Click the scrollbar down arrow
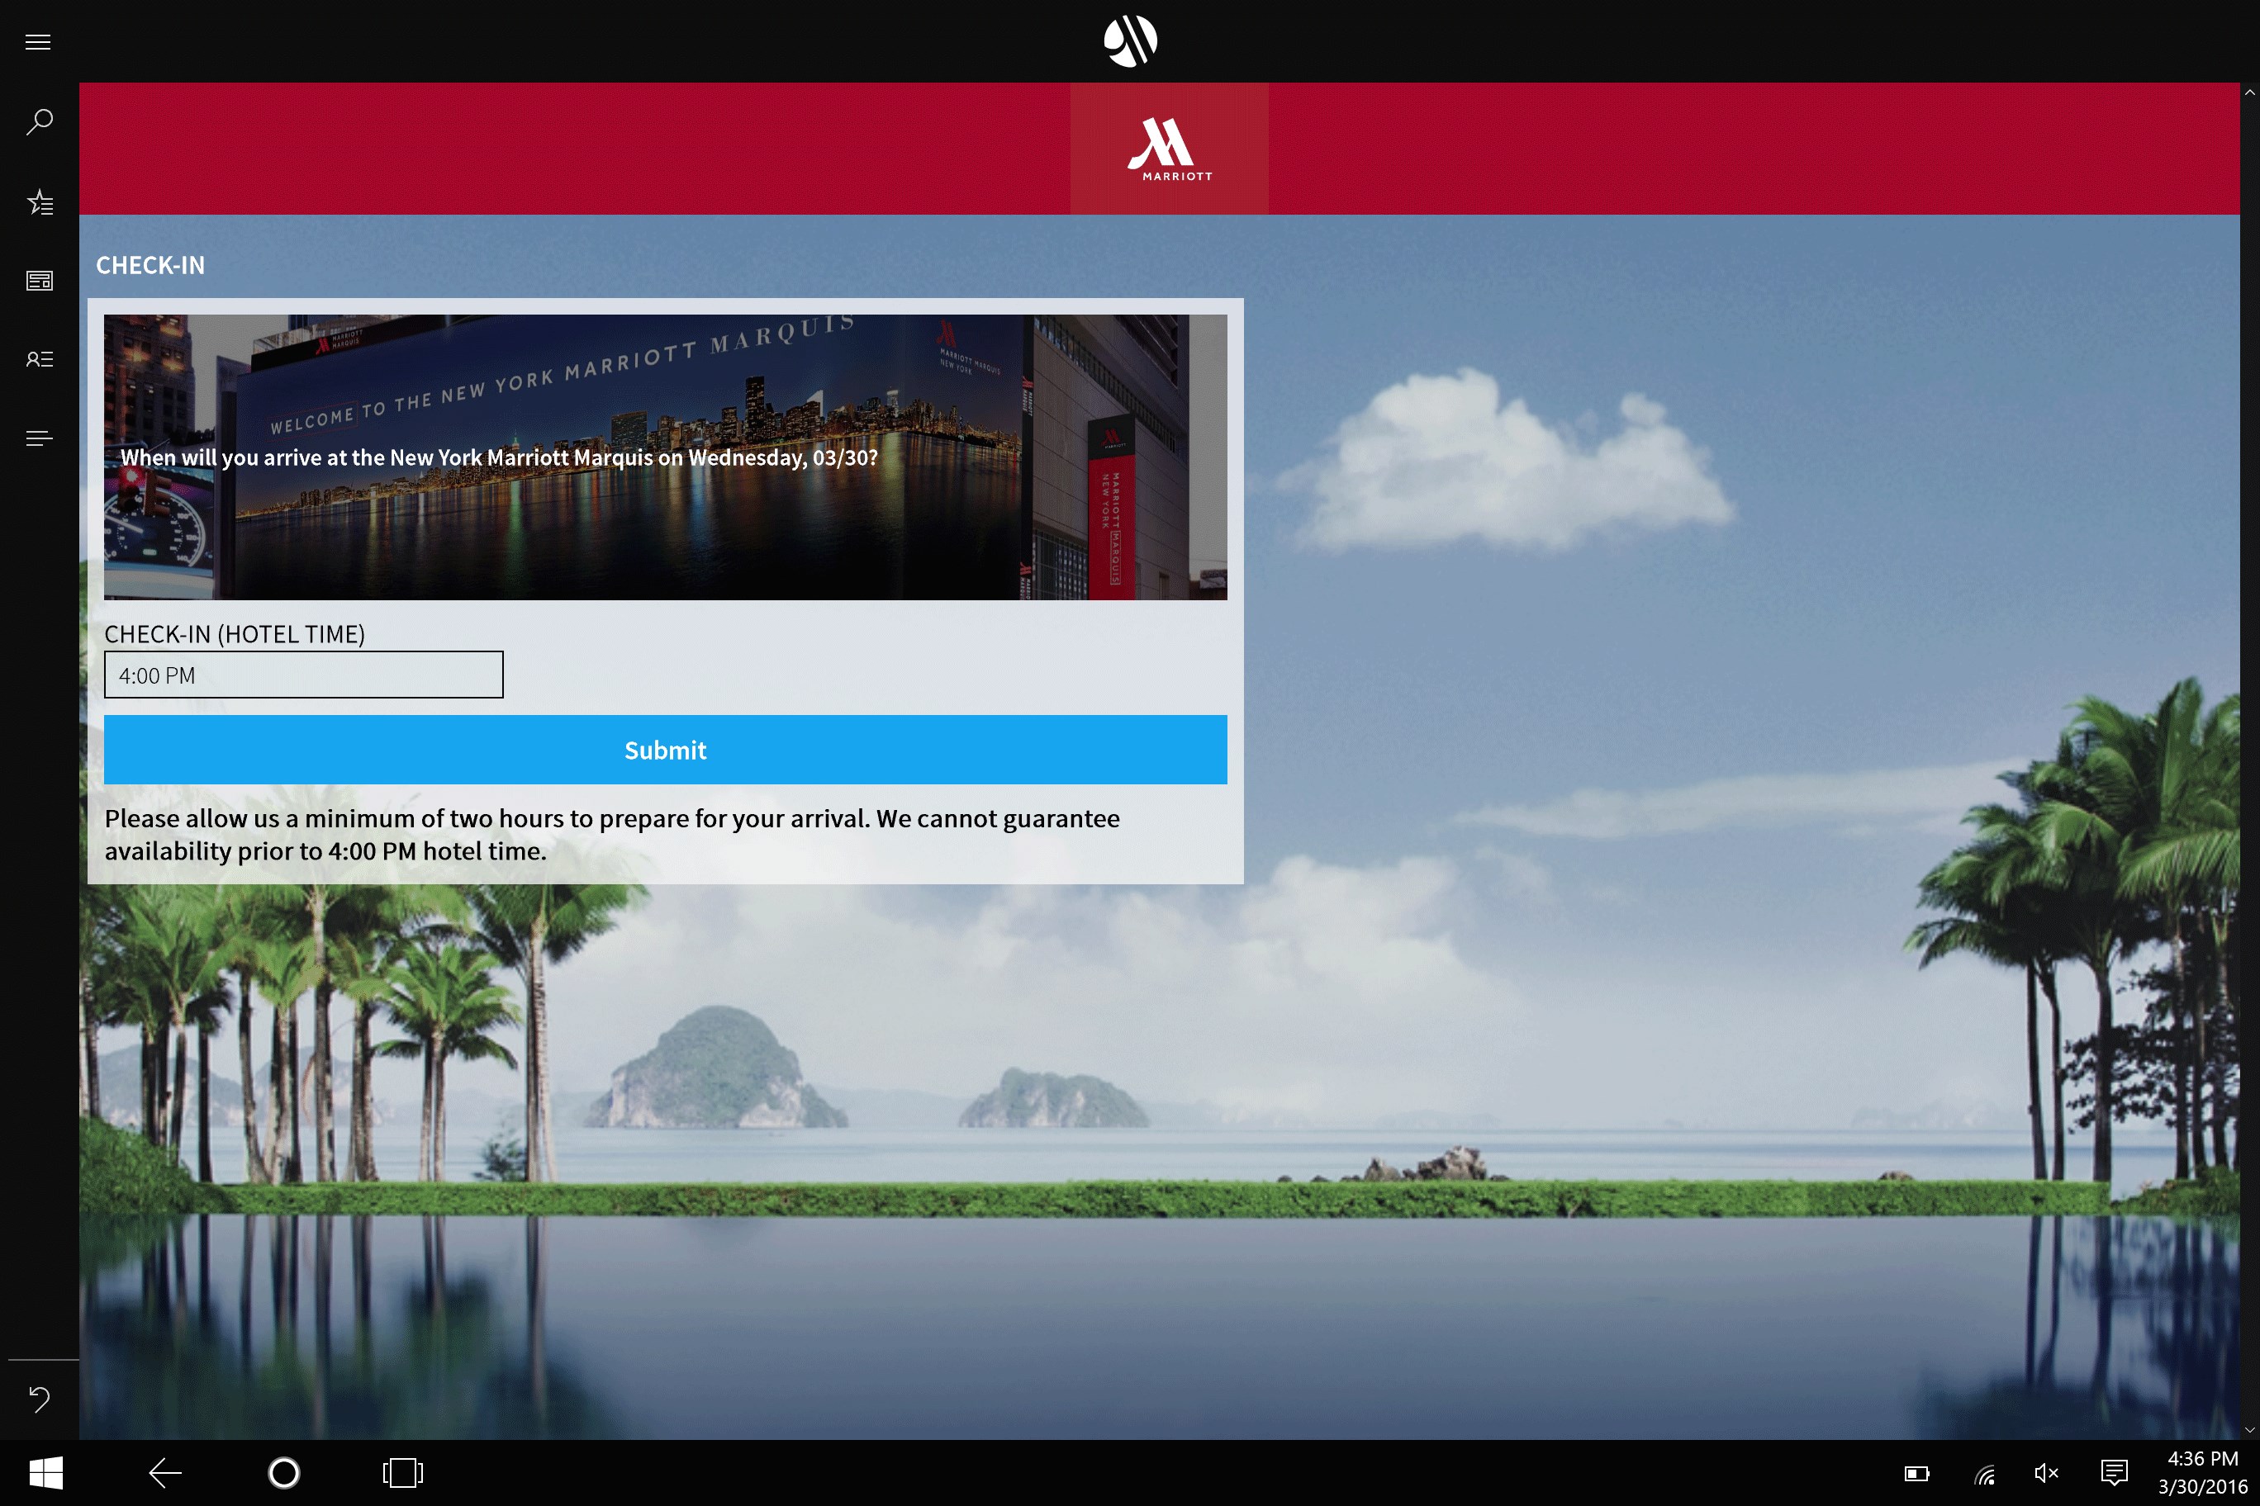This screenshot has height=1506, width=2260. tap(2249, 1430)
